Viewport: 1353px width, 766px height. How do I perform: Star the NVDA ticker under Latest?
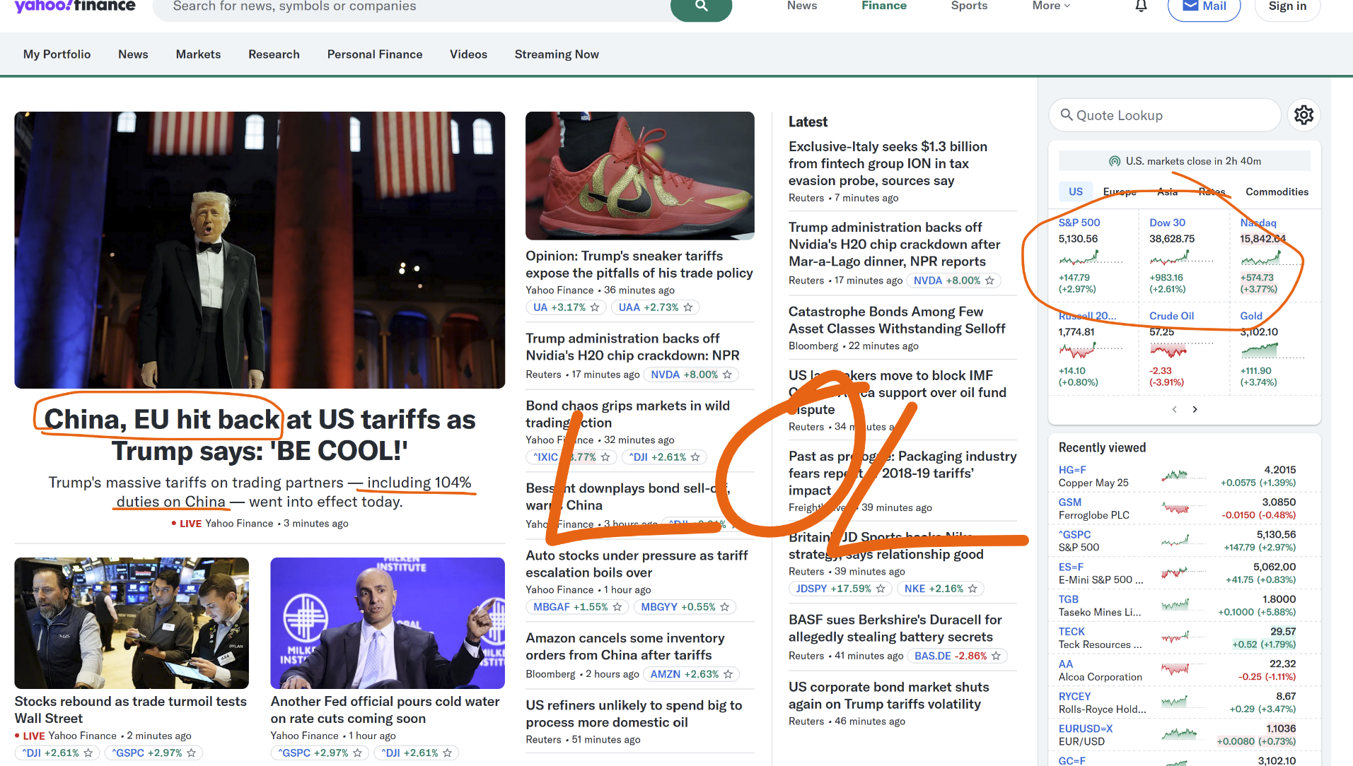pos(989,281)
